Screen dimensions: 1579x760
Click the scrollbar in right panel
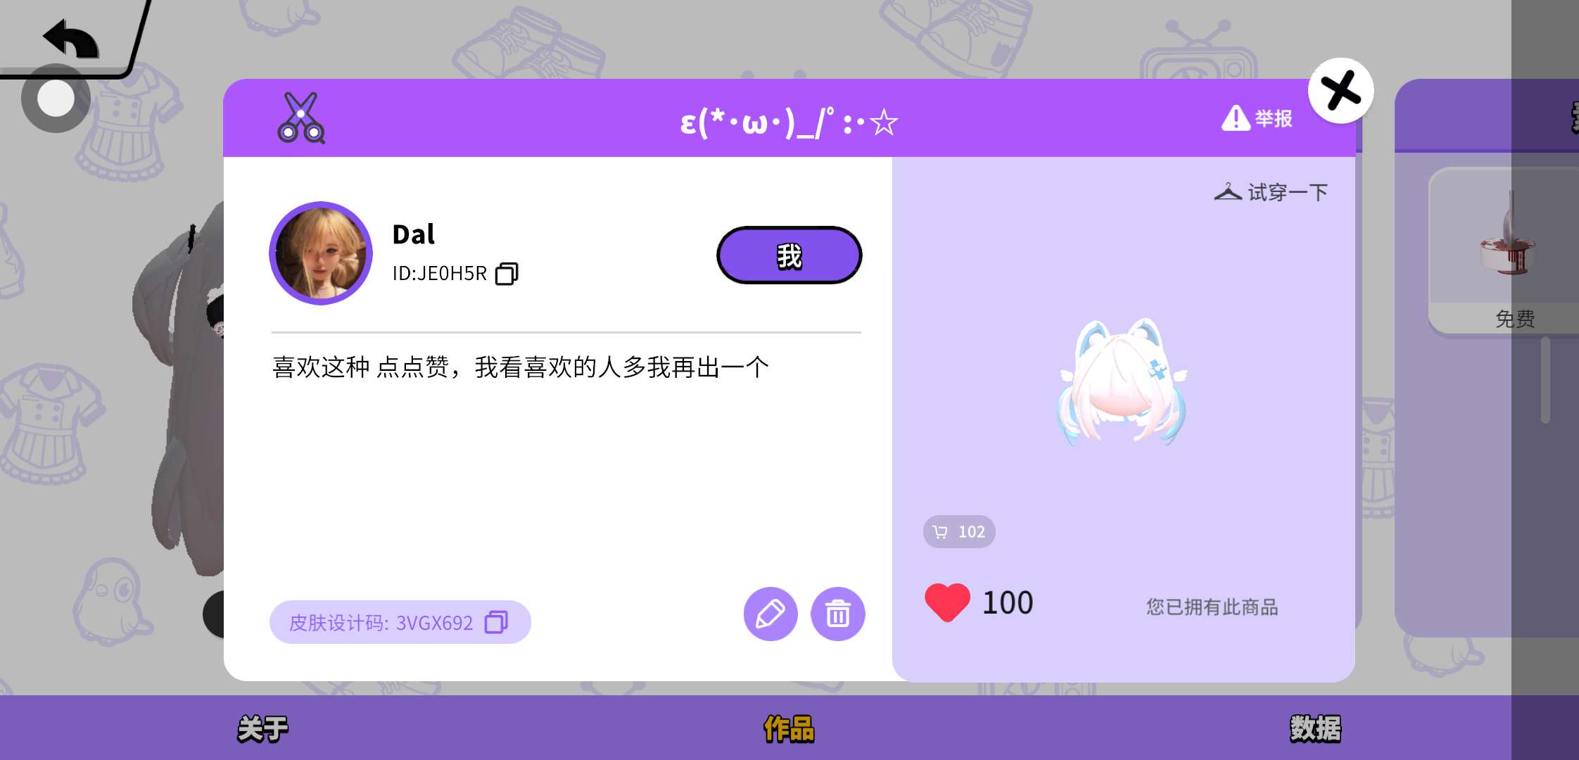tap(1545, 380)
